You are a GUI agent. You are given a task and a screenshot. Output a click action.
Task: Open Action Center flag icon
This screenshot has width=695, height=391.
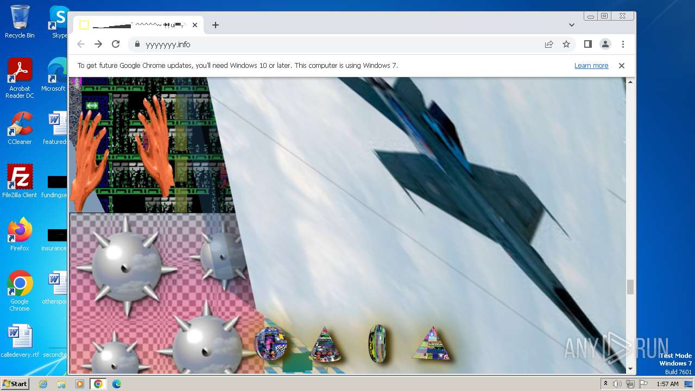[642, 384]
